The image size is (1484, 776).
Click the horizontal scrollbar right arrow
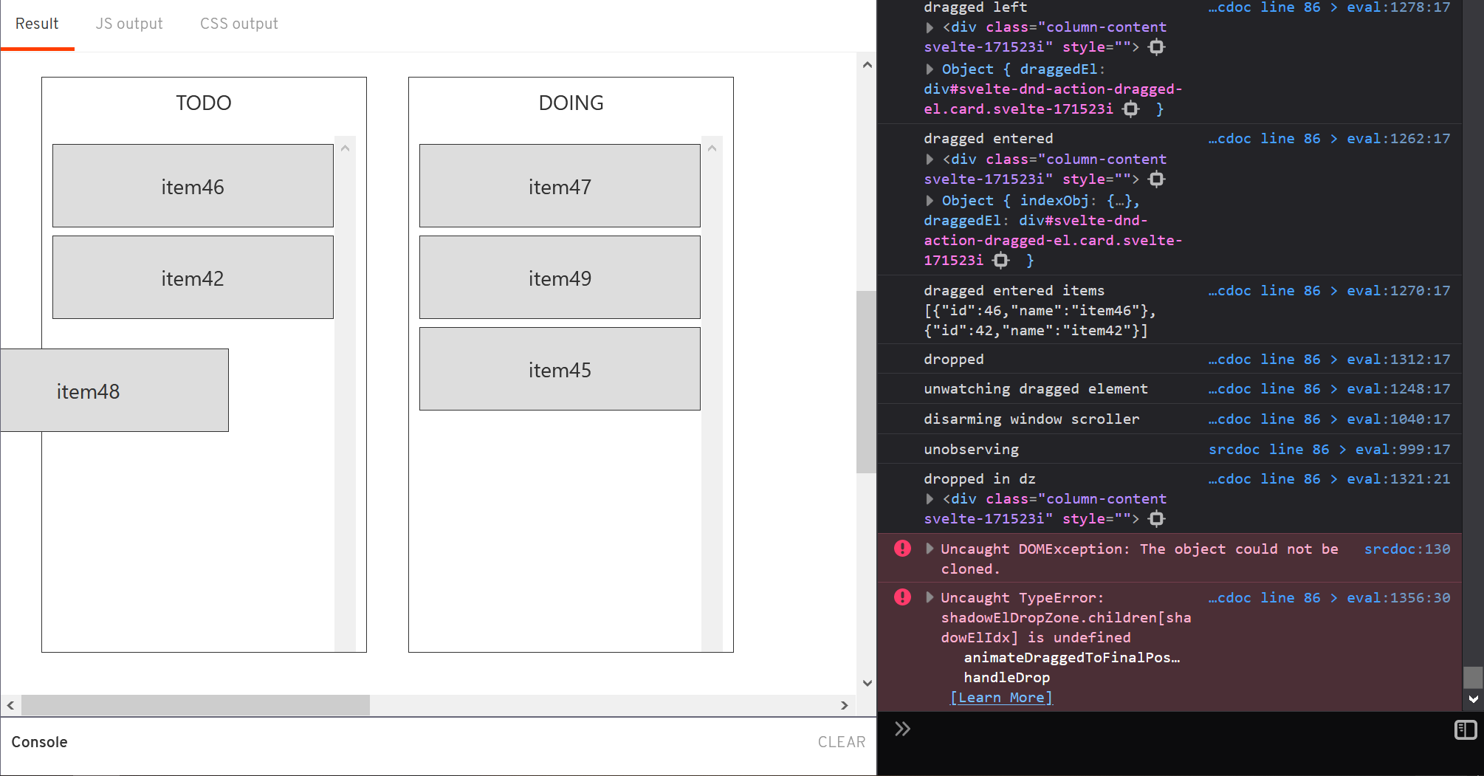point(844,705)
